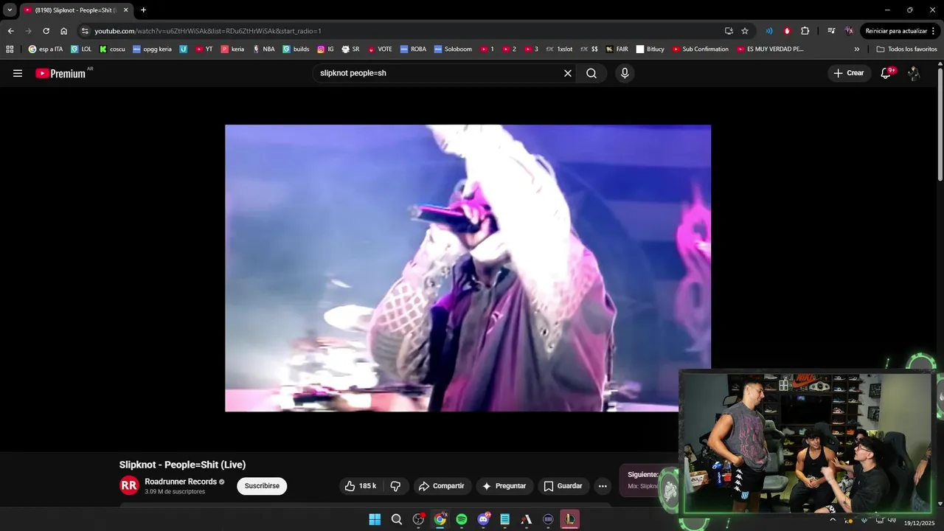This screenshot has height=531, width=944.
Task: Open Todos los favoritos folder
Action: (x=907, y=49)
